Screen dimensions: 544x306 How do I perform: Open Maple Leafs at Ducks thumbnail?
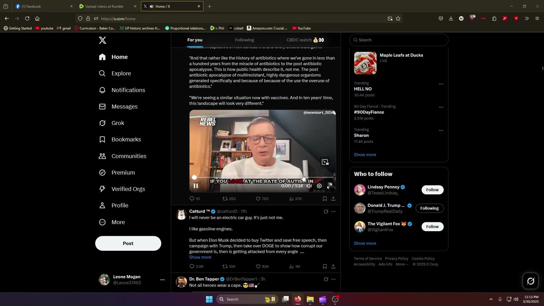tap(365, 63)
